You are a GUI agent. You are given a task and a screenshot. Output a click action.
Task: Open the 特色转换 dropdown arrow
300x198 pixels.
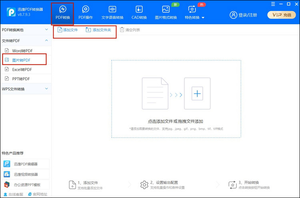click(x=203, y=18)
